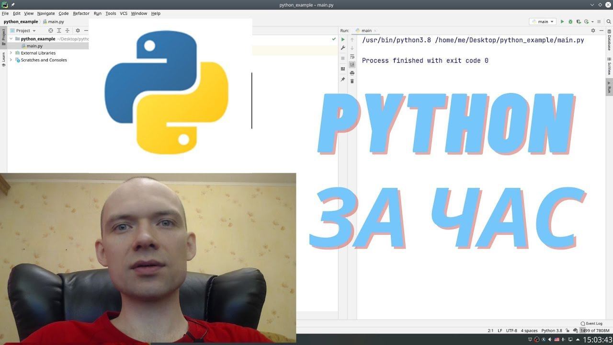
Task: Click main.py breadcrumb in navigation bar
Action: pyautogui.click(x=54, y=22)
